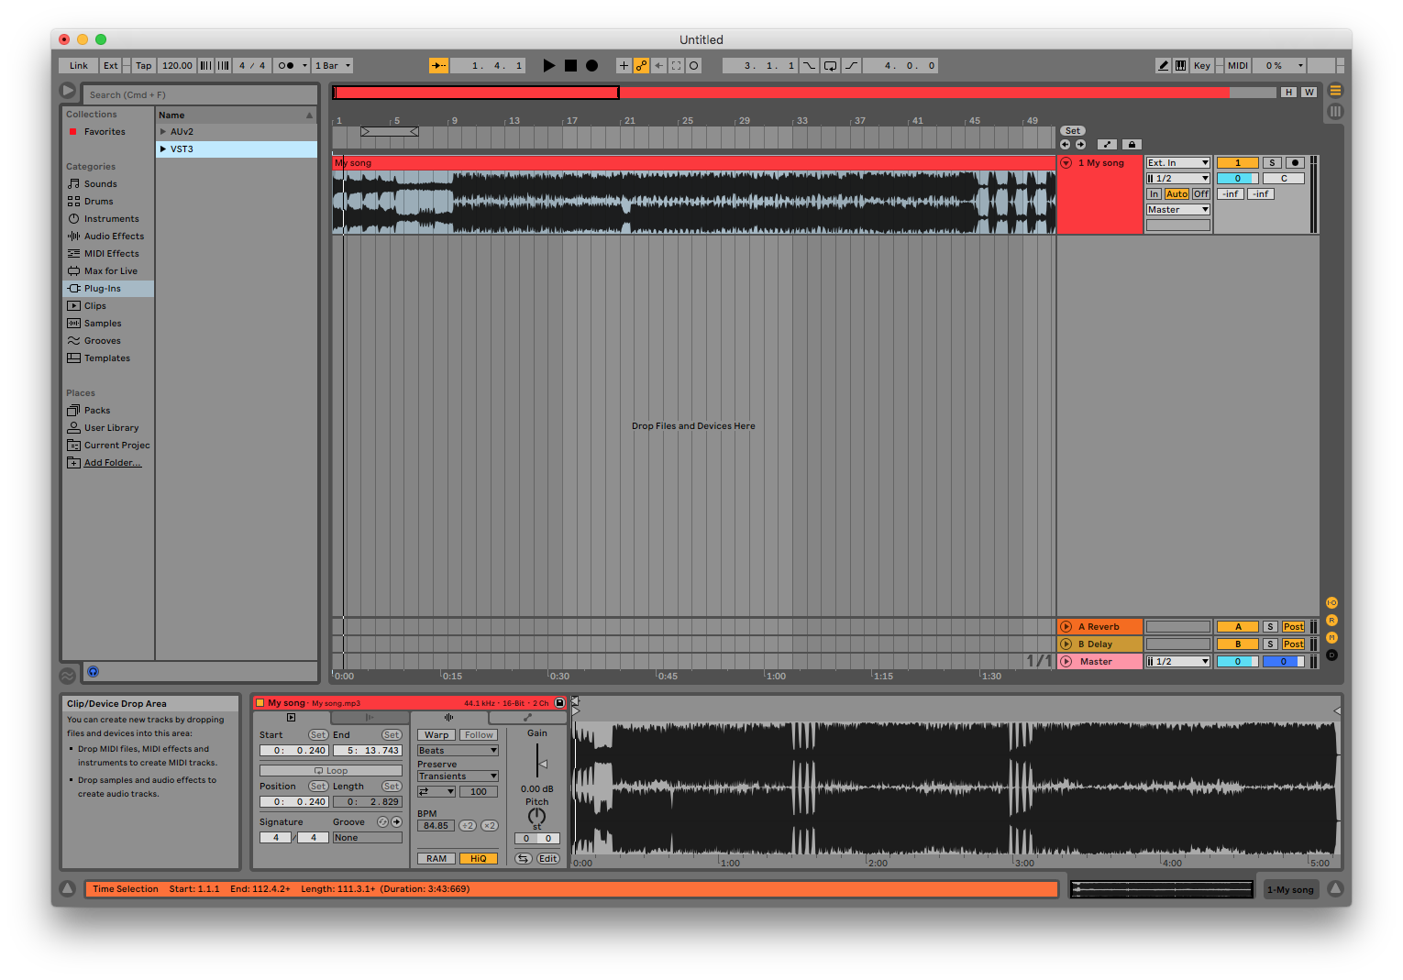Click the Tap tempo button
Viewport: 1403px width, 980px height.
144,66
